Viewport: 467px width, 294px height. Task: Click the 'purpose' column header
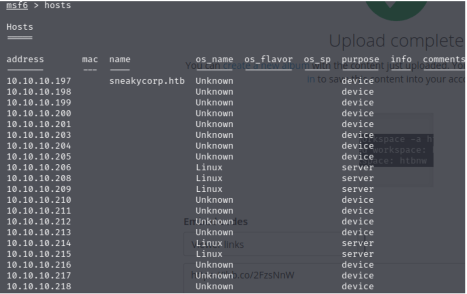(360, 59)
